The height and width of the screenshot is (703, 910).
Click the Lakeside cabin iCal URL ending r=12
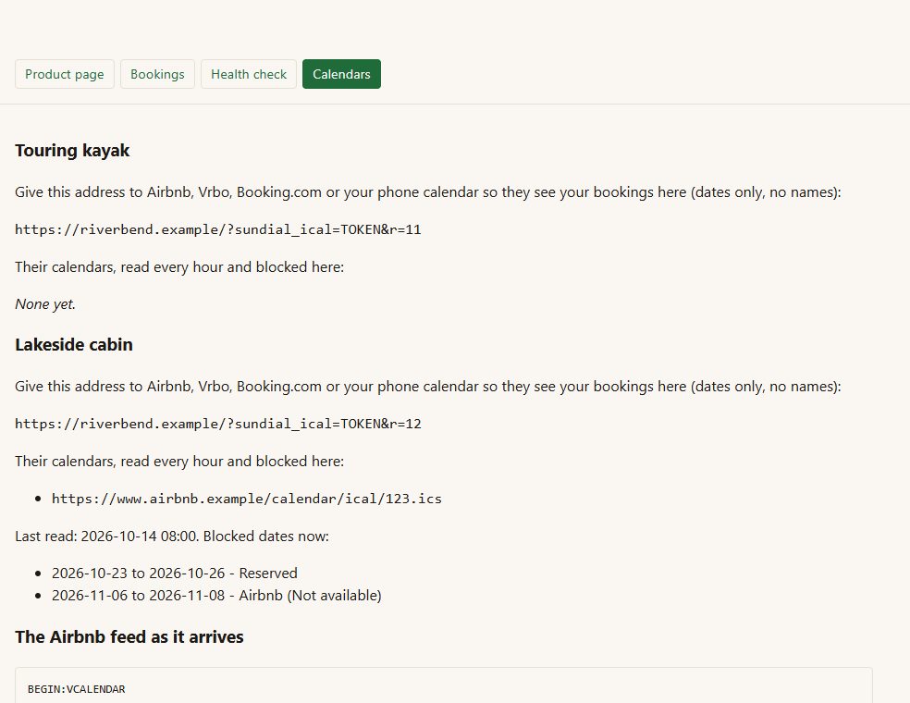218,424
